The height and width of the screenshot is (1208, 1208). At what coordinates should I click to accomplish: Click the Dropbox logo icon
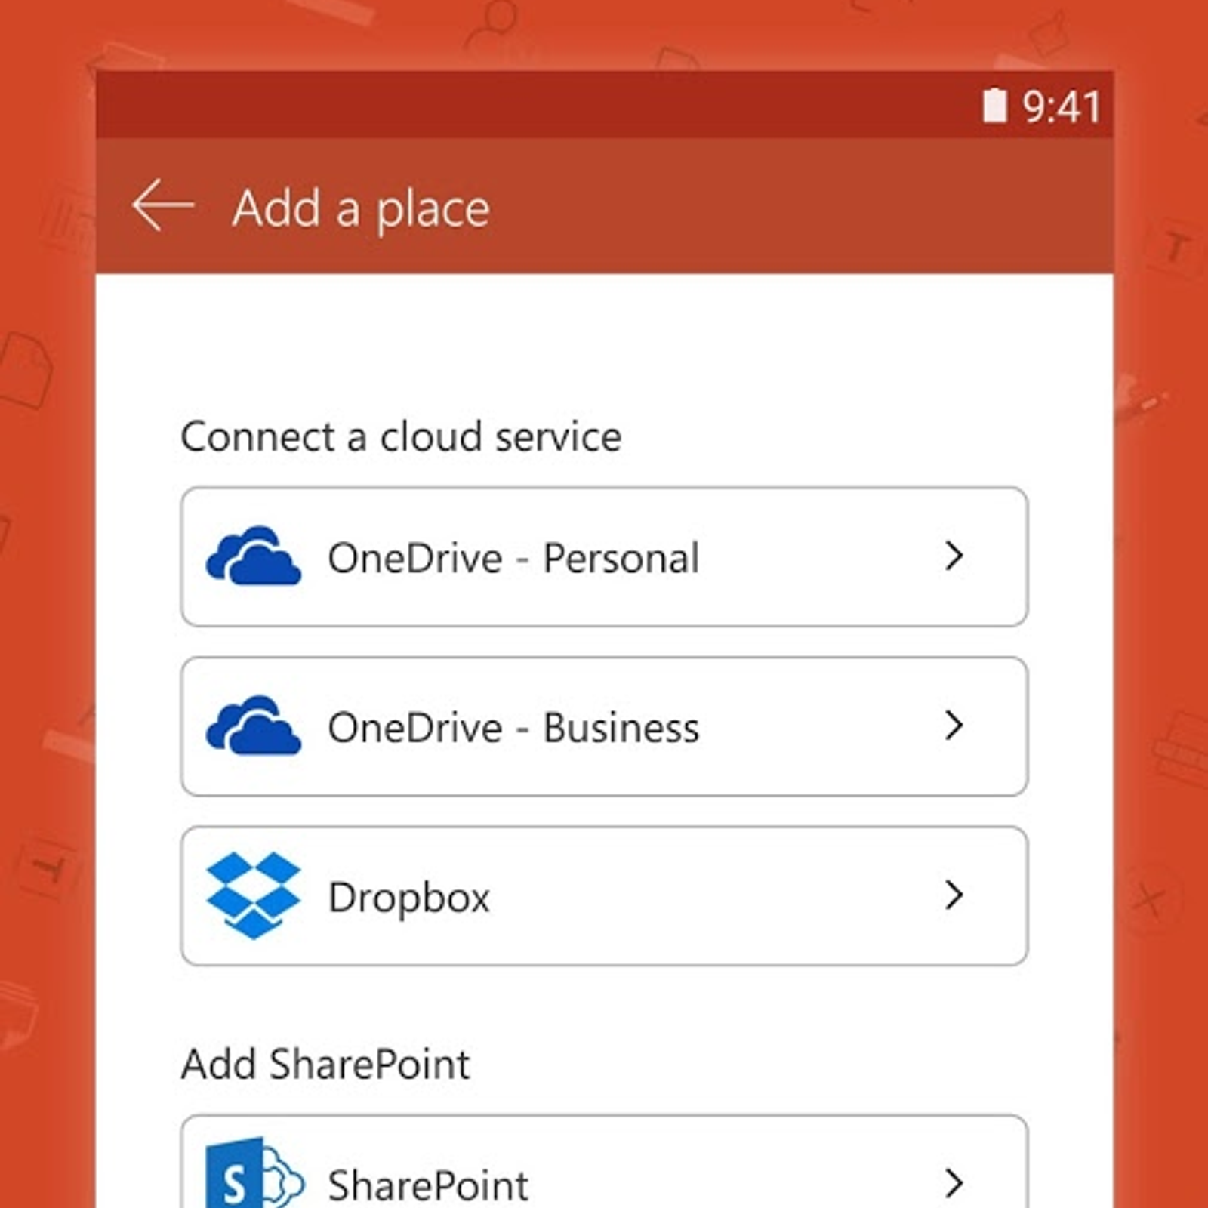coord(254,895)
